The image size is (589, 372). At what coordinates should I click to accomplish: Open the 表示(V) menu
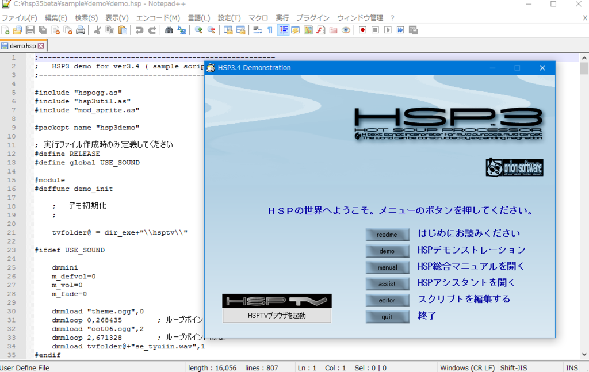117,18
